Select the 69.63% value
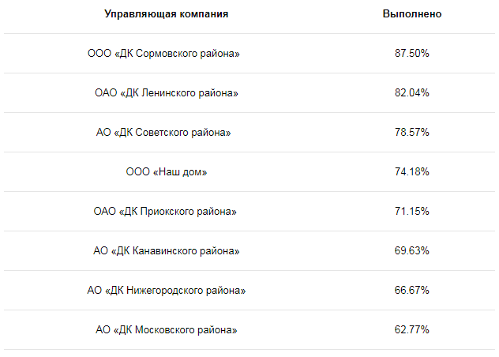 (x=412, y=250)
